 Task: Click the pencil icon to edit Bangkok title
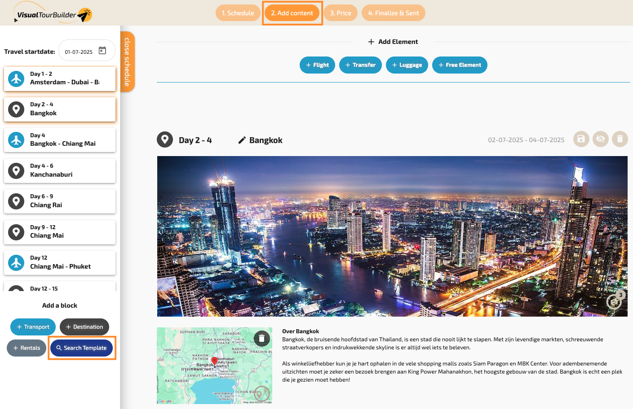click(x=242, y=140)
